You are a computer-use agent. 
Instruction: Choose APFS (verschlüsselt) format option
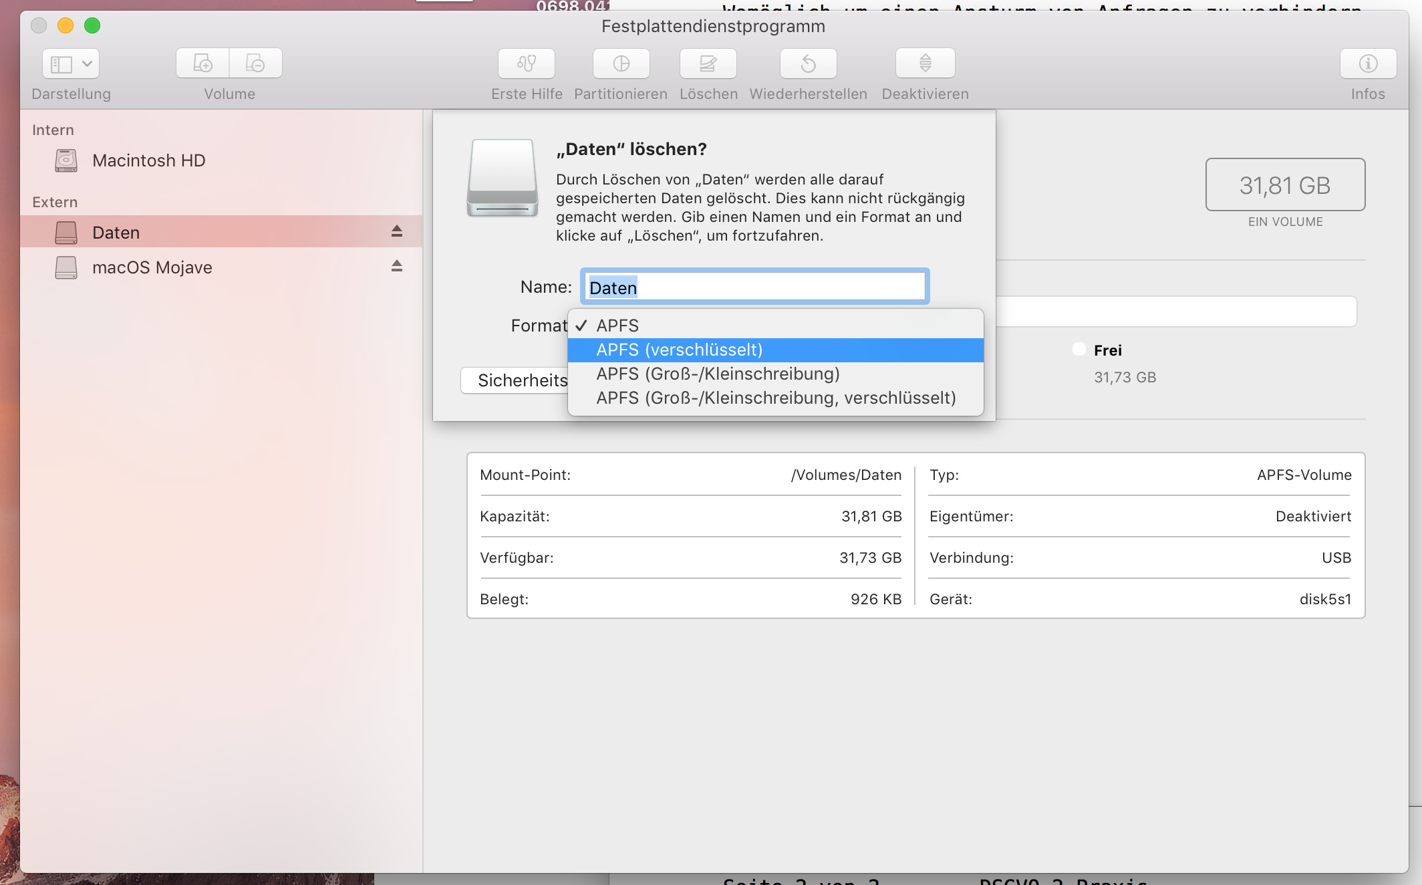point(679,350)
